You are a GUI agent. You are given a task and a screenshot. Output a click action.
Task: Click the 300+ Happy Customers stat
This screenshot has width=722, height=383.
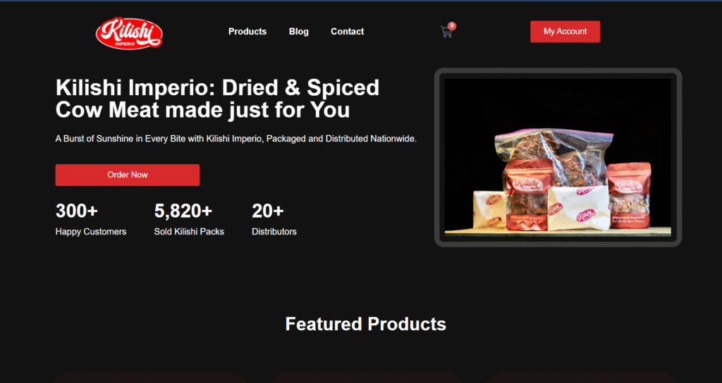click(x=91, y=220)
